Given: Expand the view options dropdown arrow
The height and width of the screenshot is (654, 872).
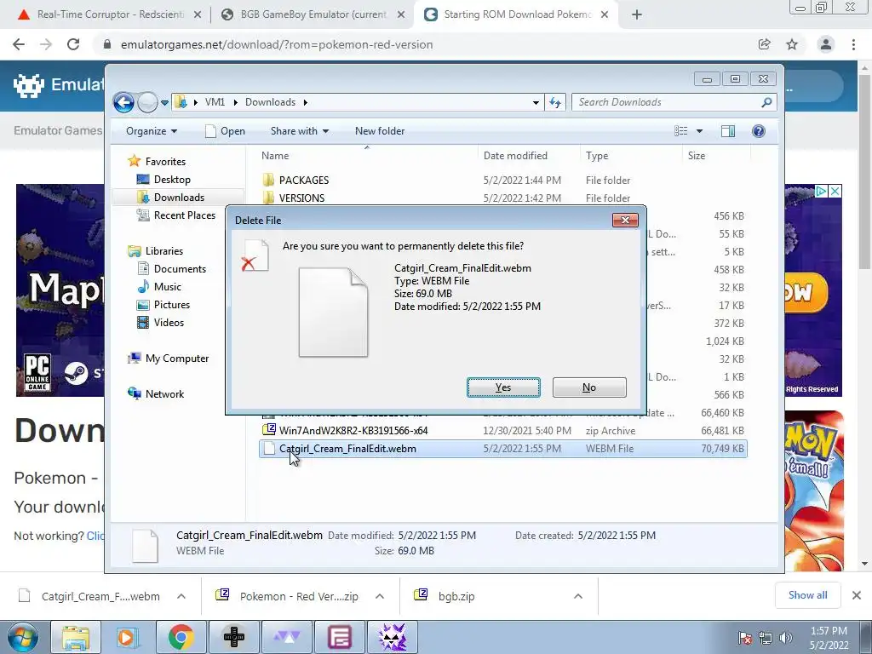Looking at the screenshot, I should click(700, 131).
